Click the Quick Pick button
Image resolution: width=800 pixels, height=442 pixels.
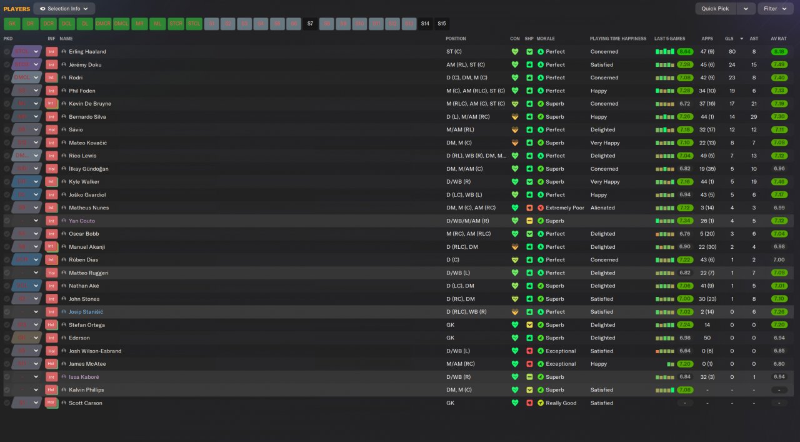pyautogui.click(x=715, y=9)
